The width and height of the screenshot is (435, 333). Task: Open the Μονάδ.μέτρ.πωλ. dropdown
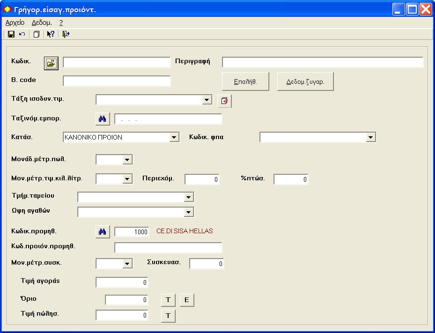tap(127, 160)
